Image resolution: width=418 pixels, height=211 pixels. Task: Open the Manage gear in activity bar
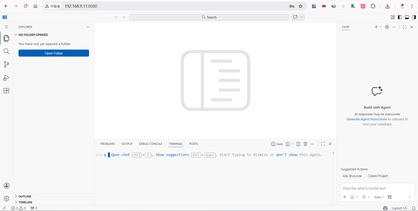(7, 199)
